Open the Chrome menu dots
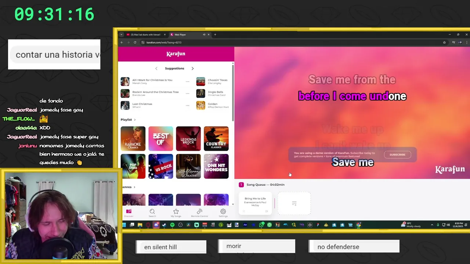The height and width of the screenshot is (264, 470). click(466, 43)
